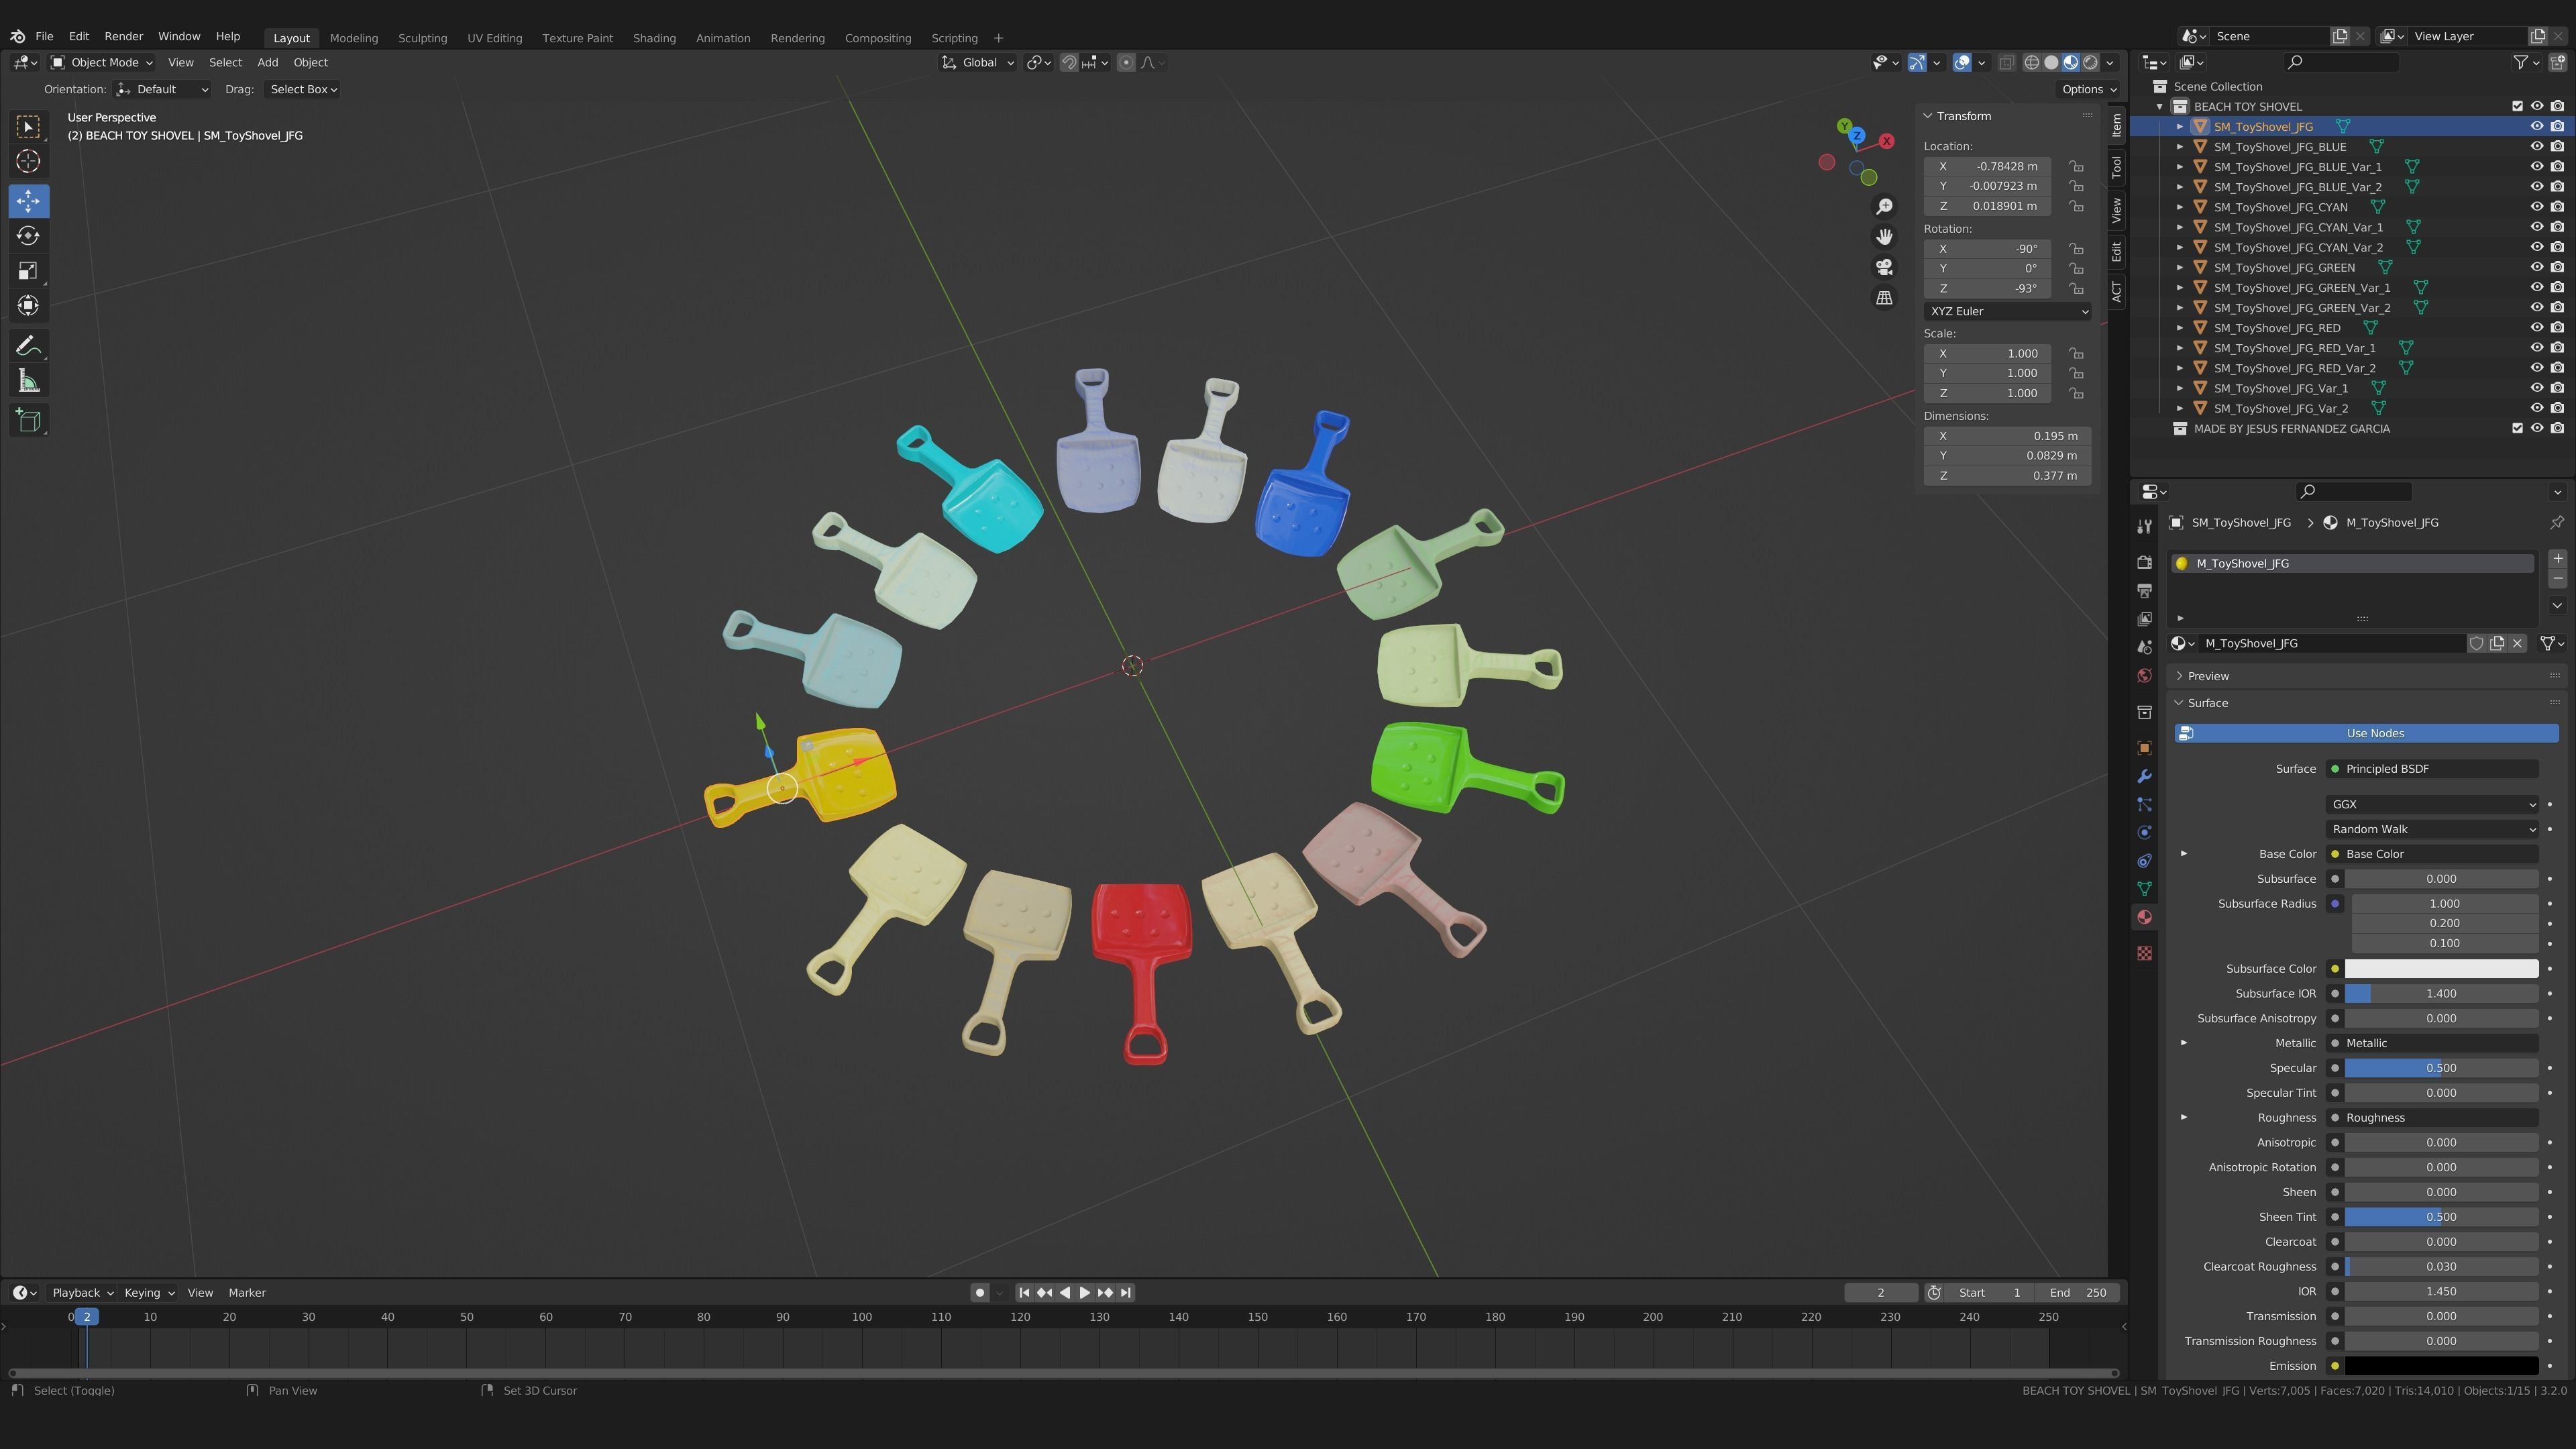Select the Scale tool in toolbar
Viewport: 2576px width, 1449px height.
coord(28,271)
